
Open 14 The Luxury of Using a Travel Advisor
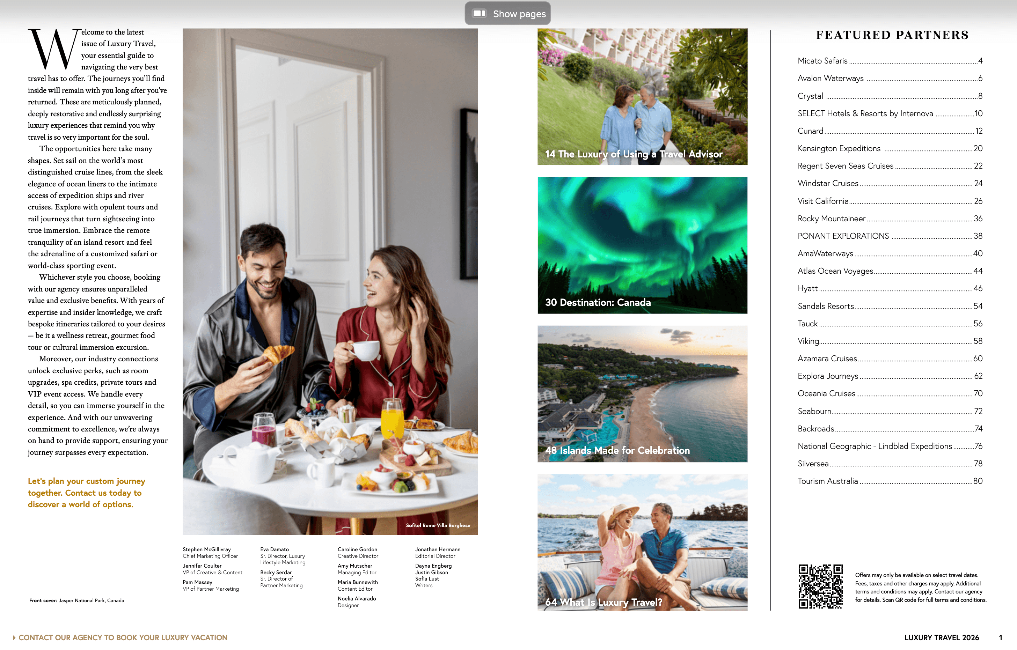tap(642, 97)
